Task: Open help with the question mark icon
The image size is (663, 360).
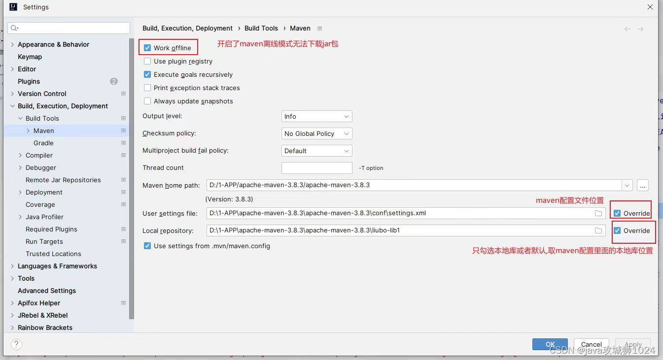Action: (16, 344)
